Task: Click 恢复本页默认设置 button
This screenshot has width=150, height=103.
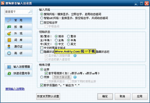Action: click(48, 97)
